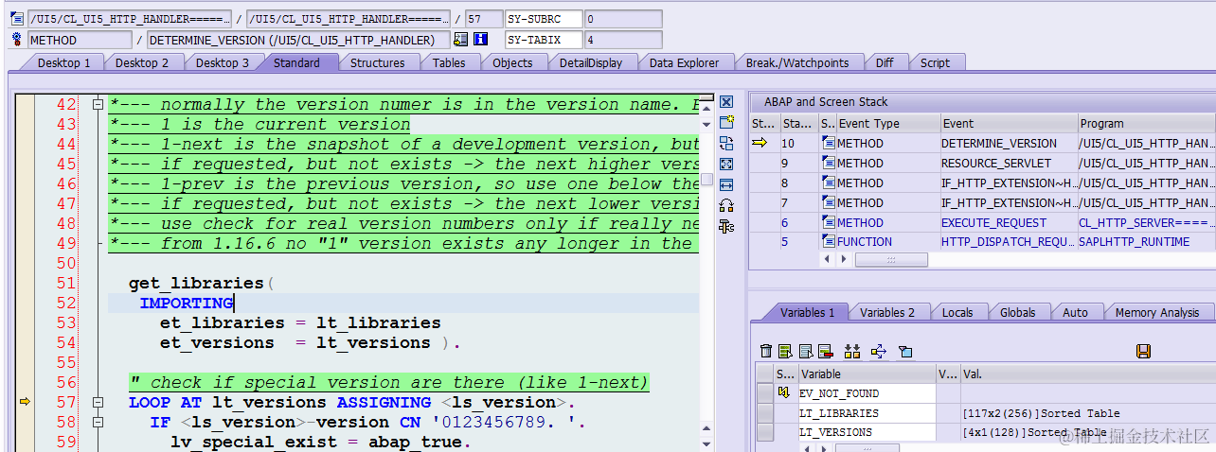Open the Data Explorer tab

pyautogui.click(x=684, y=62)
